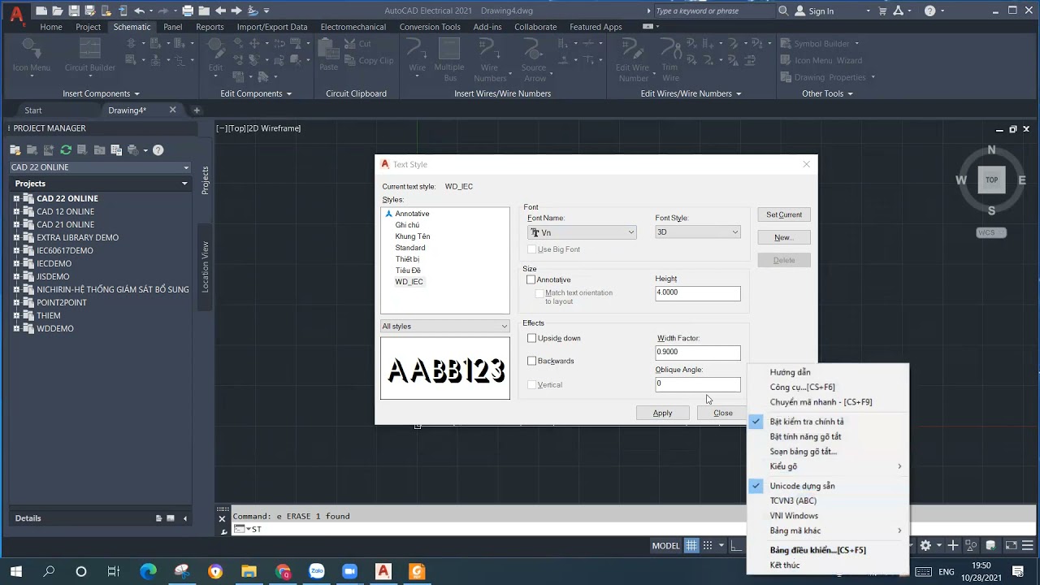Click the MODEL button in the status bar
Screen dimensions: 1040x585
click(x=665, y=545)
